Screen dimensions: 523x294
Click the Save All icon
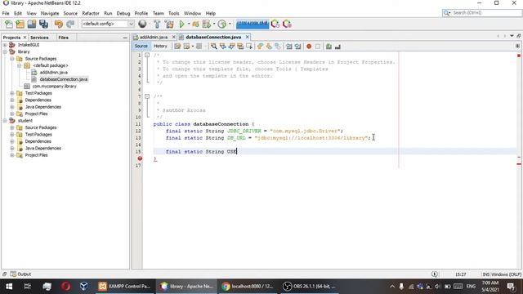(x=43, y=24)
